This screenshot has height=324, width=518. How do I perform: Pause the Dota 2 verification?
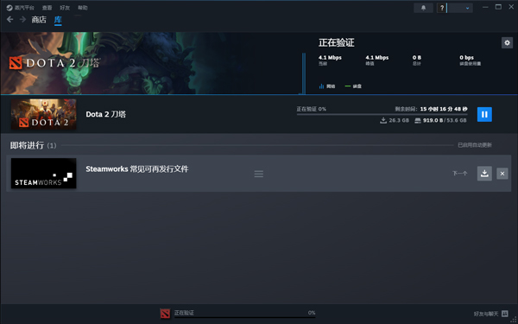click(x=484, y=114)
